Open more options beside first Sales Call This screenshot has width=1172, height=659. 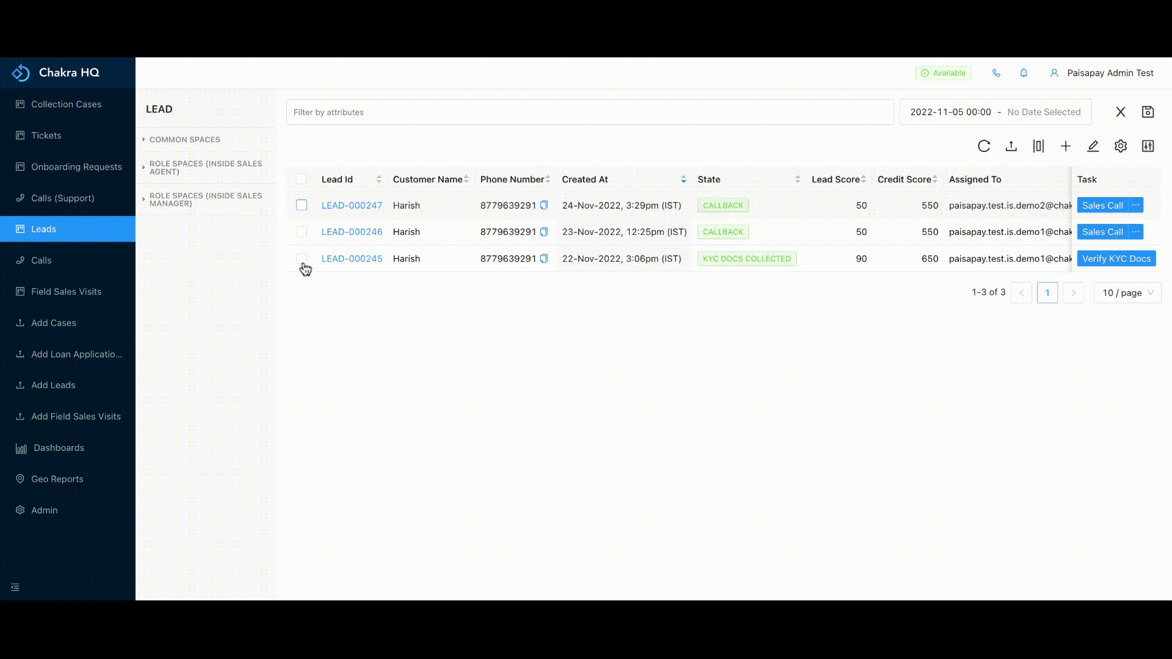click(x=1135, y=206)
